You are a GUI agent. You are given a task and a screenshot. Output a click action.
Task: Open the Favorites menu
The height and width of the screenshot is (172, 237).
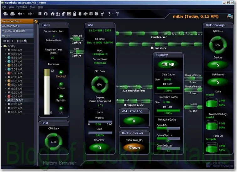[x=22, y=7]
